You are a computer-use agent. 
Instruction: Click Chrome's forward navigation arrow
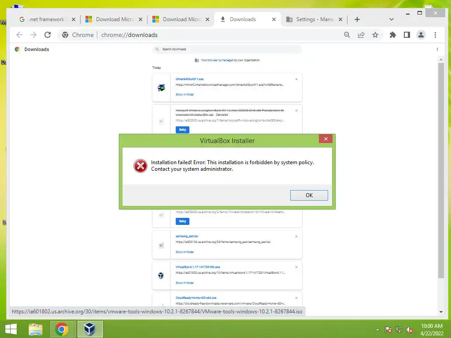(x=33, y=35)
